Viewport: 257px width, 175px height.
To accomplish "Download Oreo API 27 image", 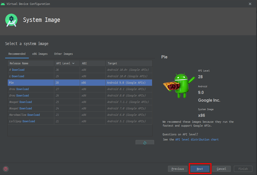I will [x=22, y=89].
